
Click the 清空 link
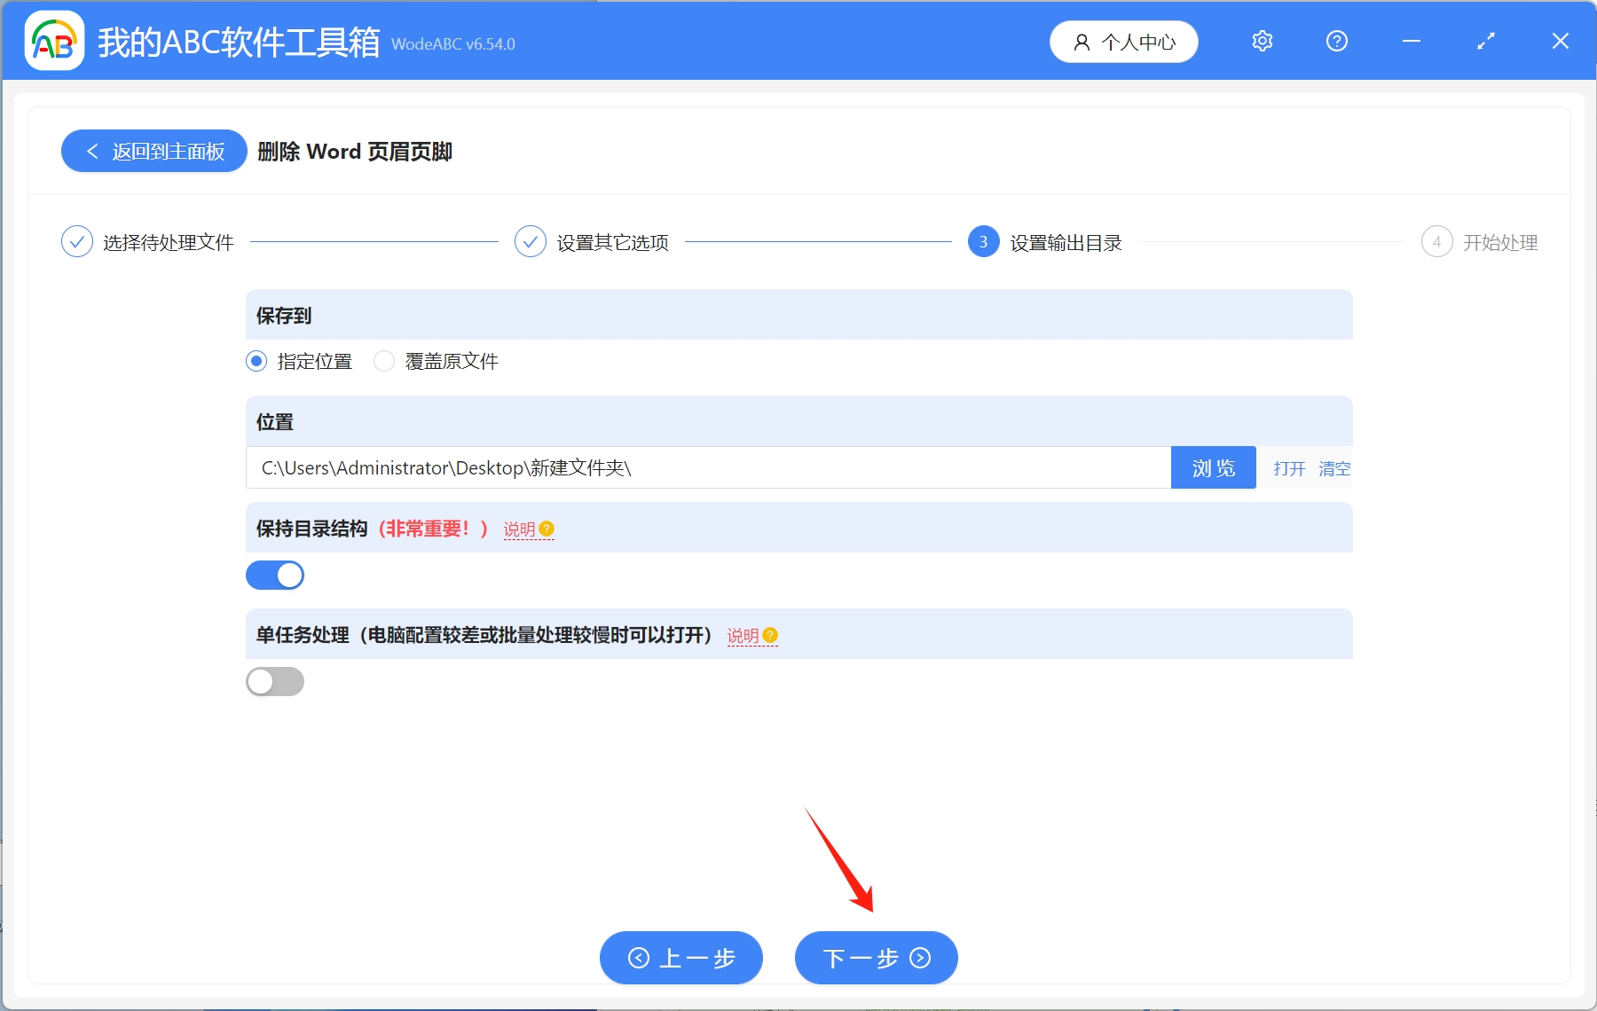coord(1335,469)
